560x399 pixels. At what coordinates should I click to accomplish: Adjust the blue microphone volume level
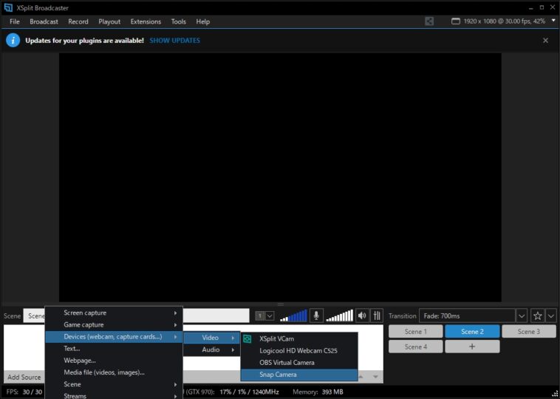293,316
